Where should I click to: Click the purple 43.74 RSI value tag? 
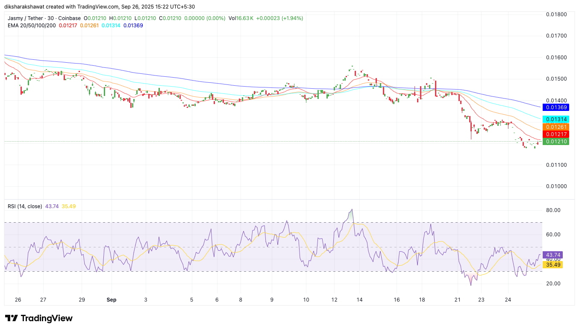[x=553, y=255]
